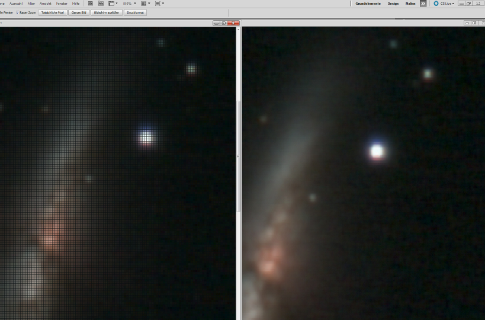Image resolution: width=485 pixels, height=320 pixels.
Task: Open the Hilfe menu
Action: click(76, 4)
